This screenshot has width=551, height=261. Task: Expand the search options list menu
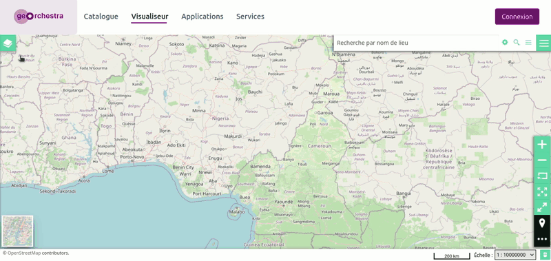click(528, 43)
